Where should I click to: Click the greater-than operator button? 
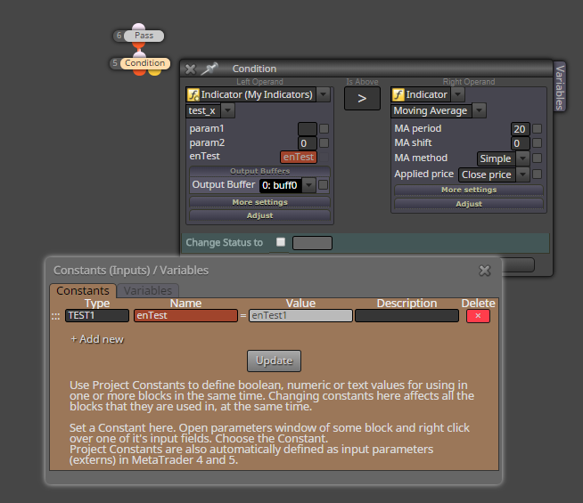point(362,98)
